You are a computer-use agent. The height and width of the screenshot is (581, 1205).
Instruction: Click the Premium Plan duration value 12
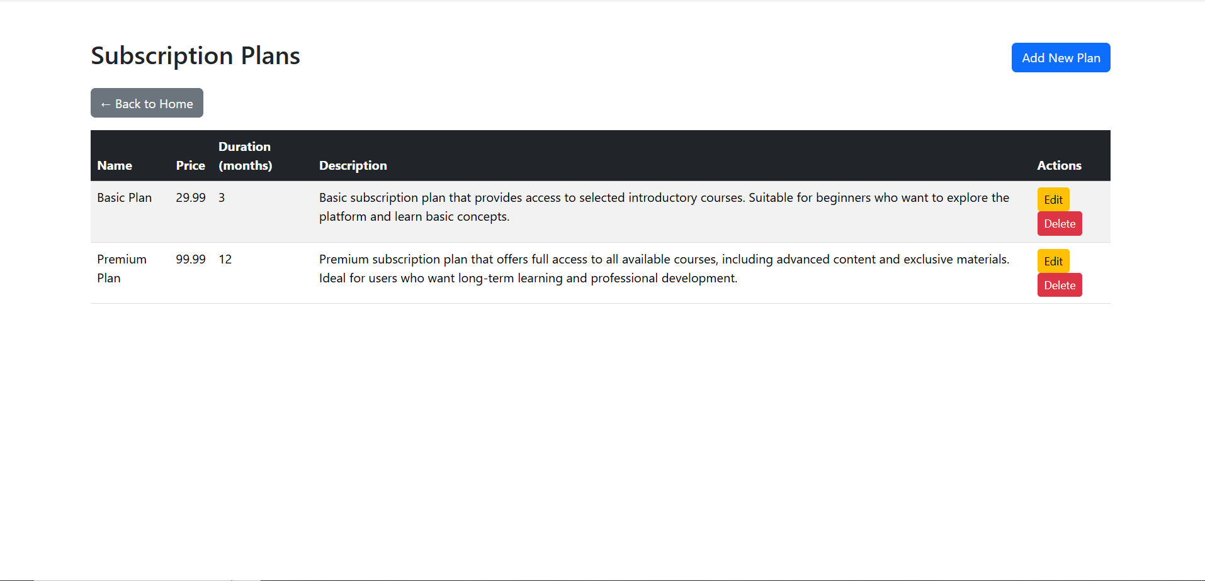[x=225, y=259]
